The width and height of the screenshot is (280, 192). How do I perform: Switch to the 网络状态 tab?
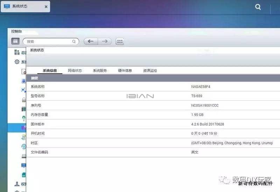click(x=75, y=71)
